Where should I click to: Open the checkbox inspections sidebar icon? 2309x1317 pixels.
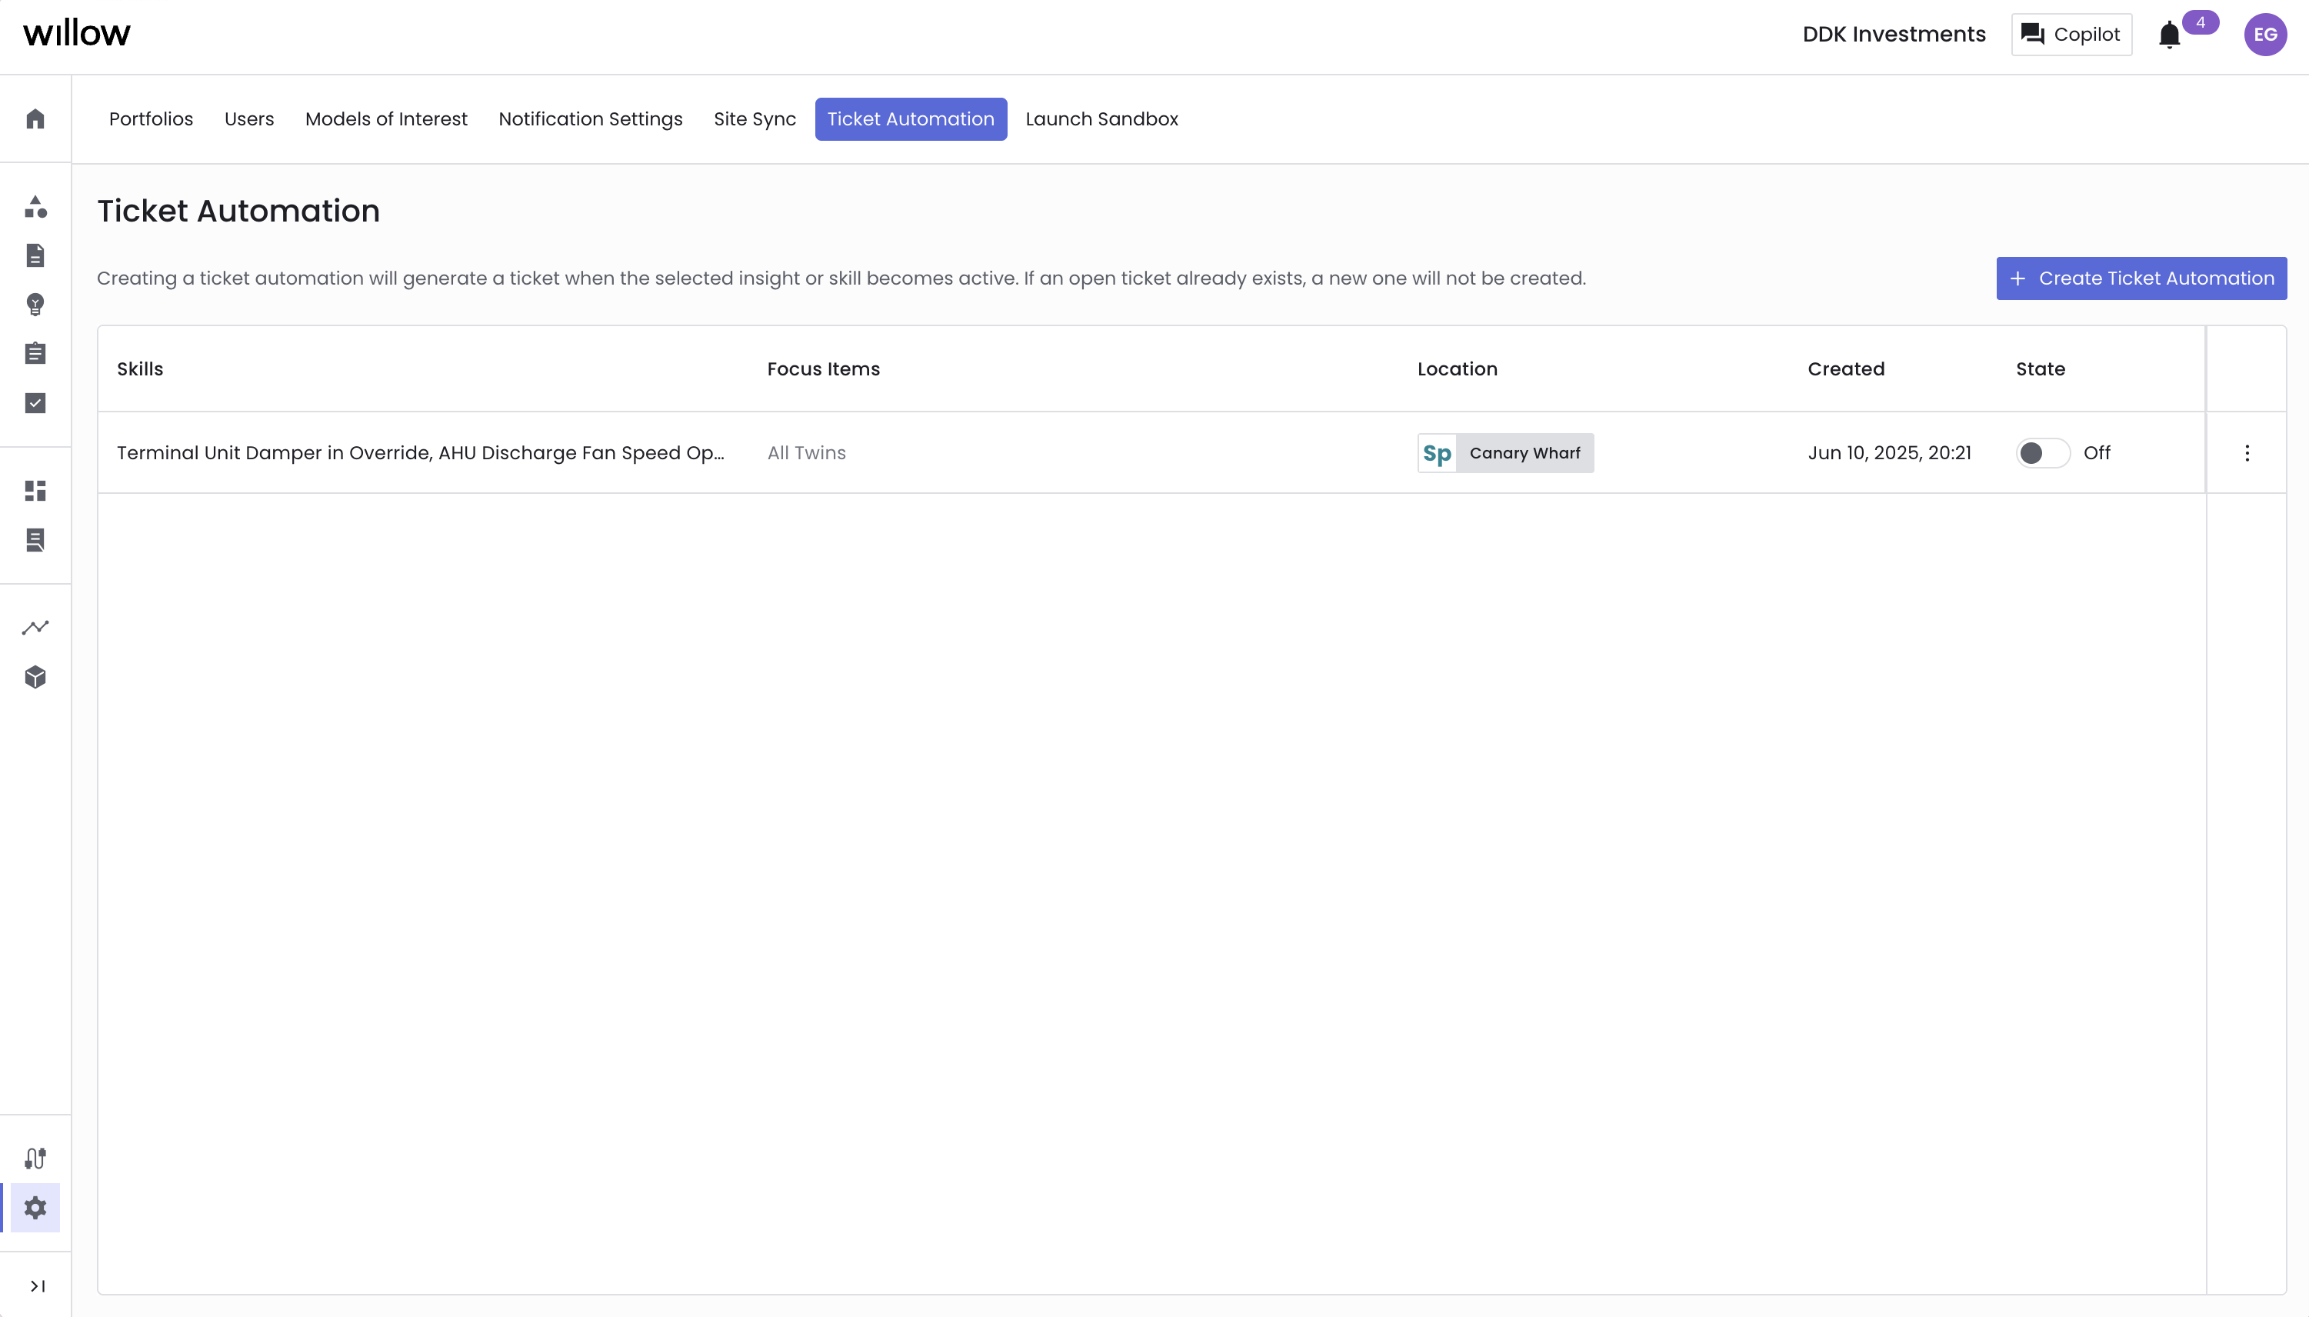pos(35,402)
